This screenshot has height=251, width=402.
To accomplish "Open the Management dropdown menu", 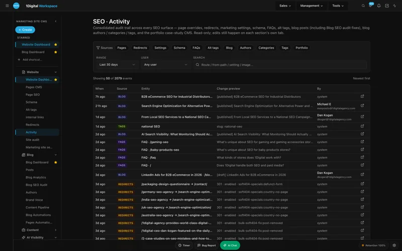I will 312,6.
